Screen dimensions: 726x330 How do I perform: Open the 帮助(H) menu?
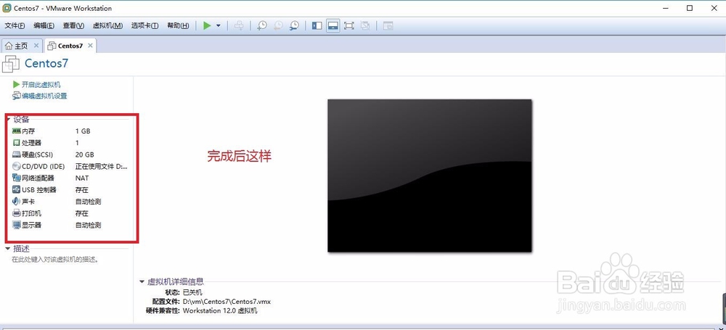coord(178,26)
